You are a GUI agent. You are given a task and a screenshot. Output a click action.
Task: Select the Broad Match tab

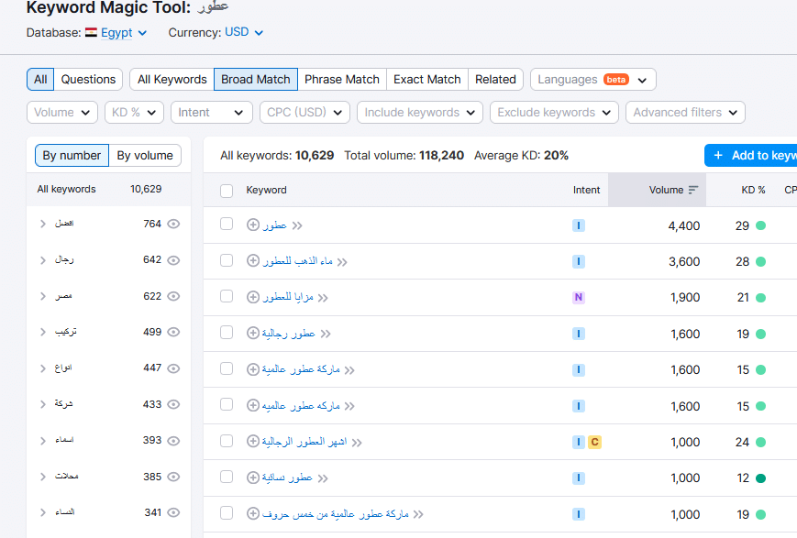tap(256, 80)
